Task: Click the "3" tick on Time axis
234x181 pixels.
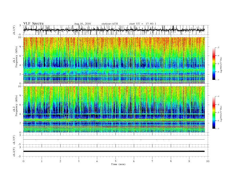Action: 79,161
